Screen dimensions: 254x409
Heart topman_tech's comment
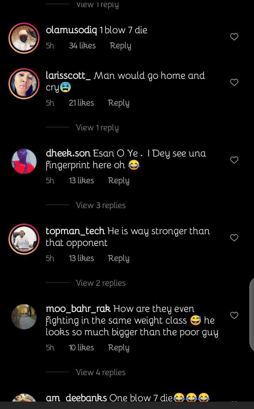coord(234,238)
